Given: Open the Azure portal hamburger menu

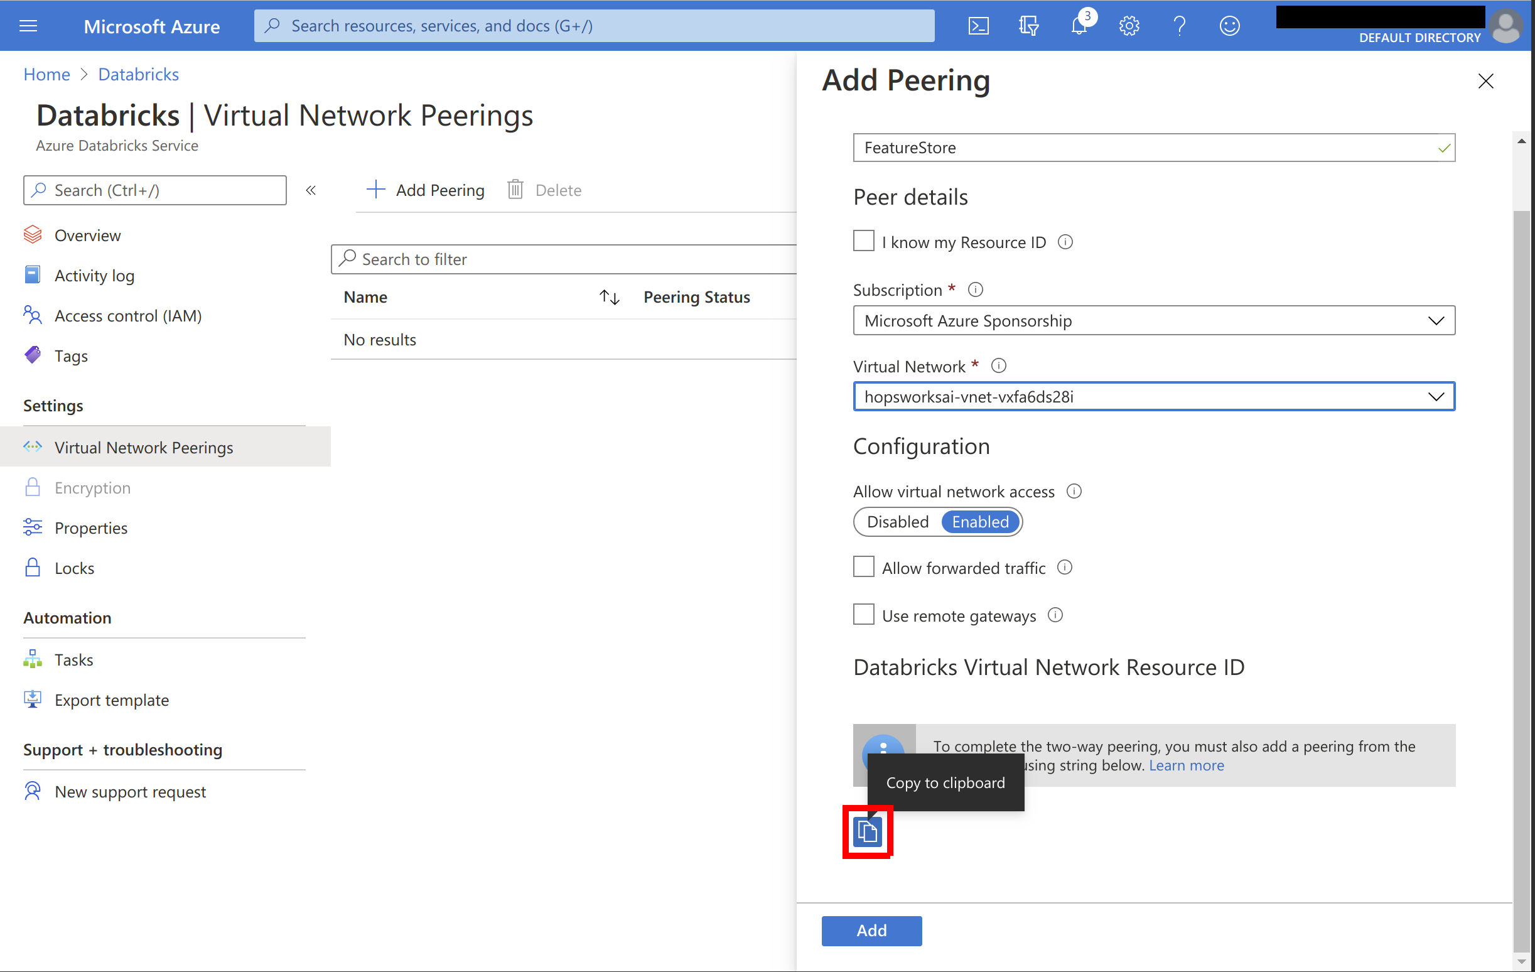Looking at the screenshot, I should click(28, 26).
